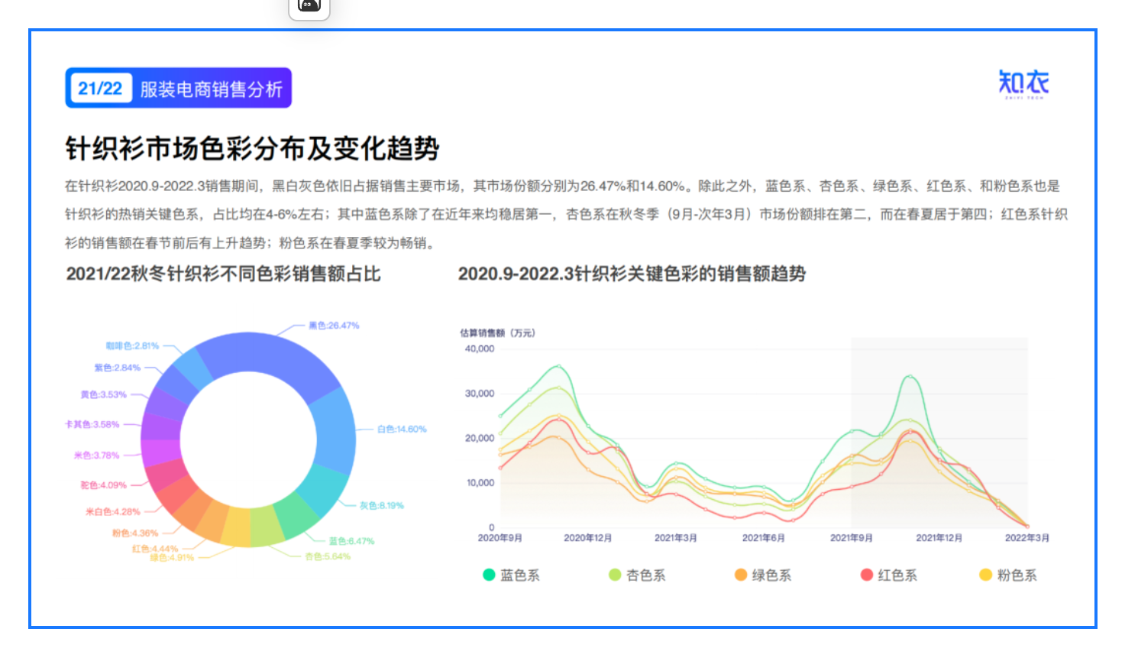
Task: Click the 40,000 y-axis value
Action: pyautogui.click(x=480, y=348)
